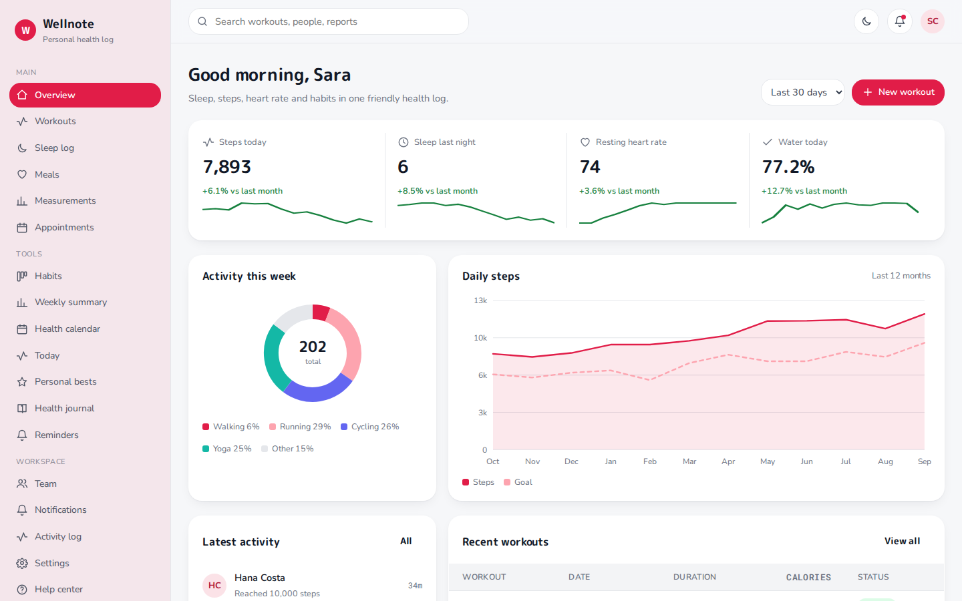Click the Health calendar icon

point(22,329)
